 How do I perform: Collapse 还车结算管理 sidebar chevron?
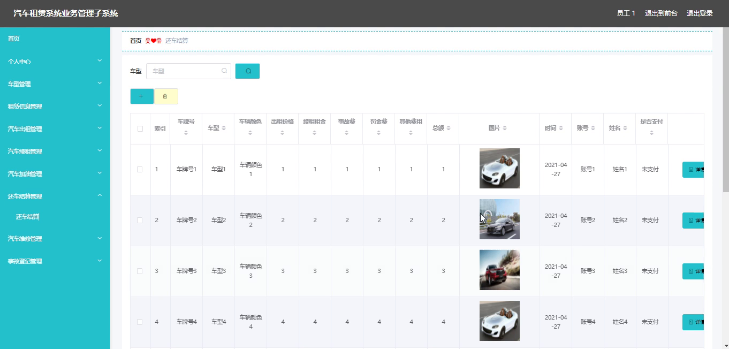(x=100, y=196)
